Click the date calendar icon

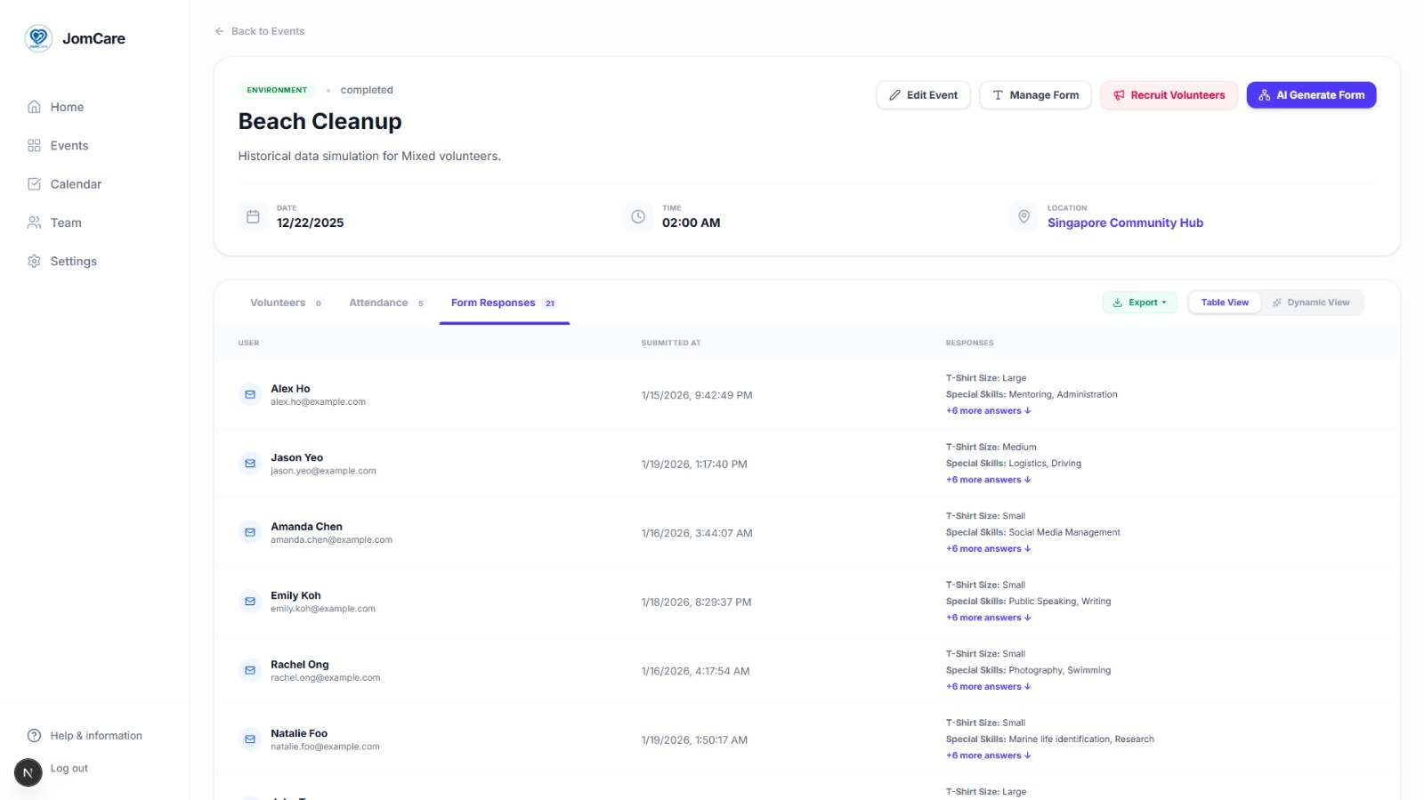coord(253,216)
